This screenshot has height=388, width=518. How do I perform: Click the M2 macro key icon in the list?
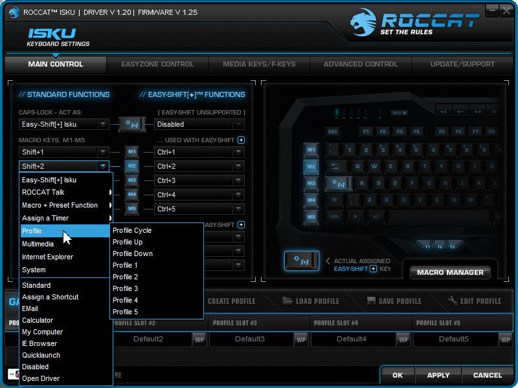pos(132,166)
